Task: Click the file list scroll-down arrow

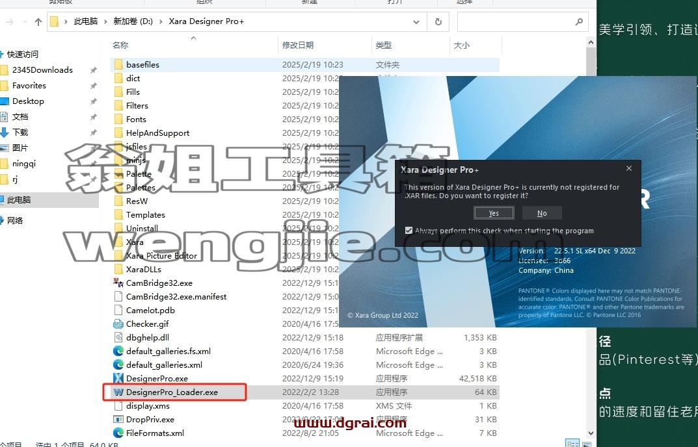Action: [x=591, y=433]
